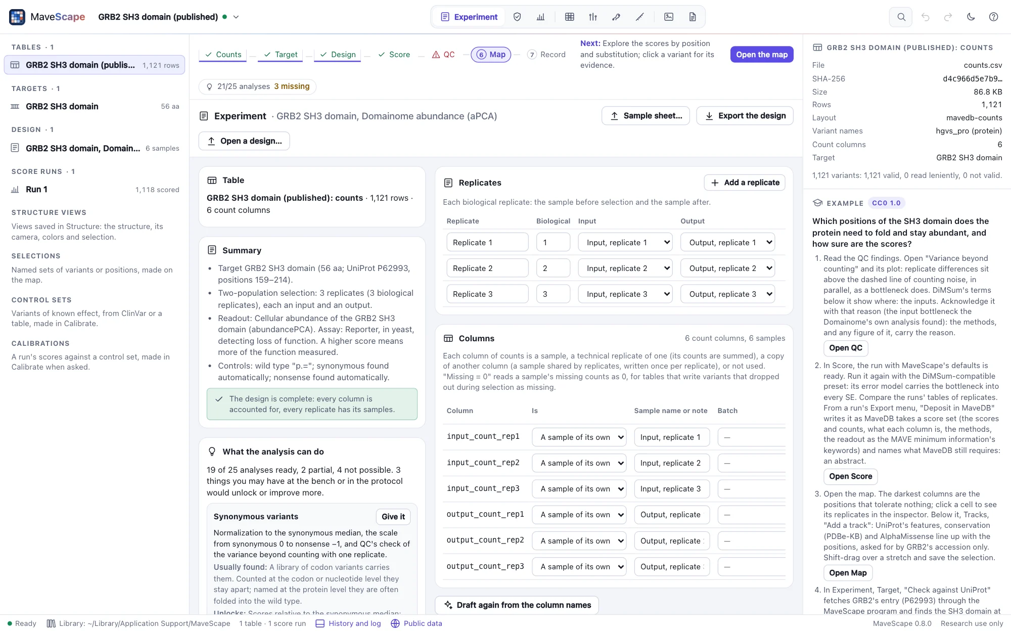
Task: Open the Map grid view icon
Action: point(570,17)
